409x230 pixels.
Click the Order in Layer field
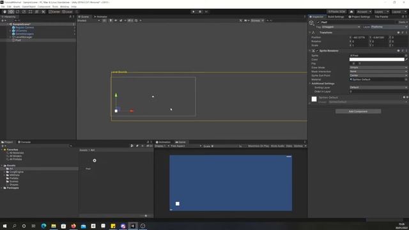[378, 91]
